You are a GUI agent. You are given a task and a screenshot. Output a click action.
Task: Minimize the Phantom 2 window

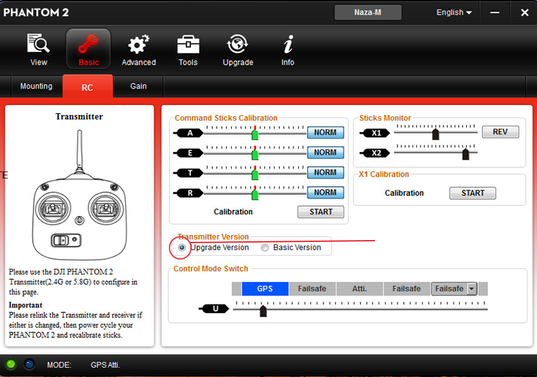tap(494, 13)
